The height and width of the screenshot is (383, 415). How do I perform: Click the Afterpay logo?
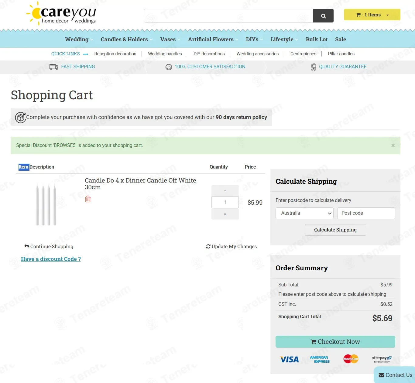click(382, 359)
